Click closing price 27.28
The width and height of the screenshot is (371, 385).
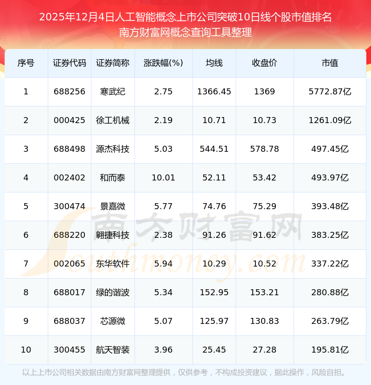[x=264, y=350]
